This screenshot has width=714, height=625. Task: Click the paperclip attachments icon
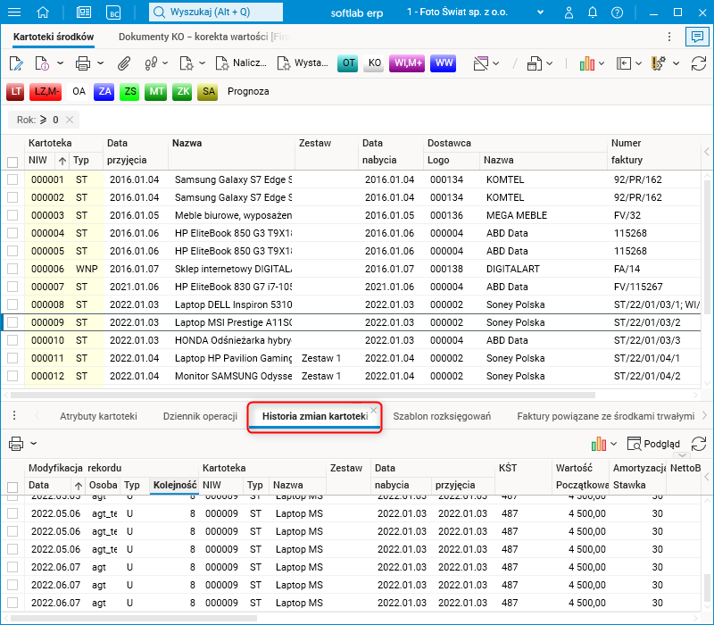coord(124,63)
